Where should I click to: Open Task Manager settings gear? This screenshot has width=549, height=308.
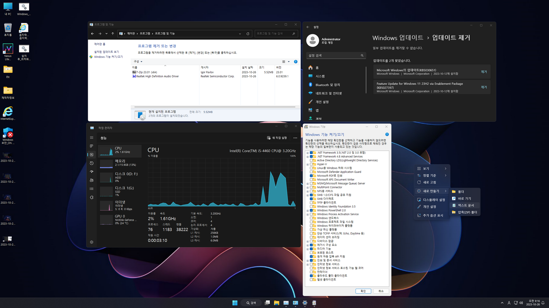point(92,242)
